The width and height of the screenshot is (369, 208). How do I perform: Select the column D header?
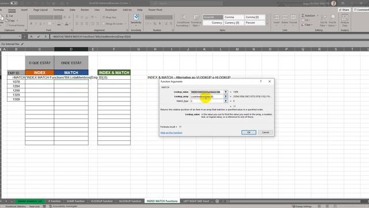(x=71, y=49)
